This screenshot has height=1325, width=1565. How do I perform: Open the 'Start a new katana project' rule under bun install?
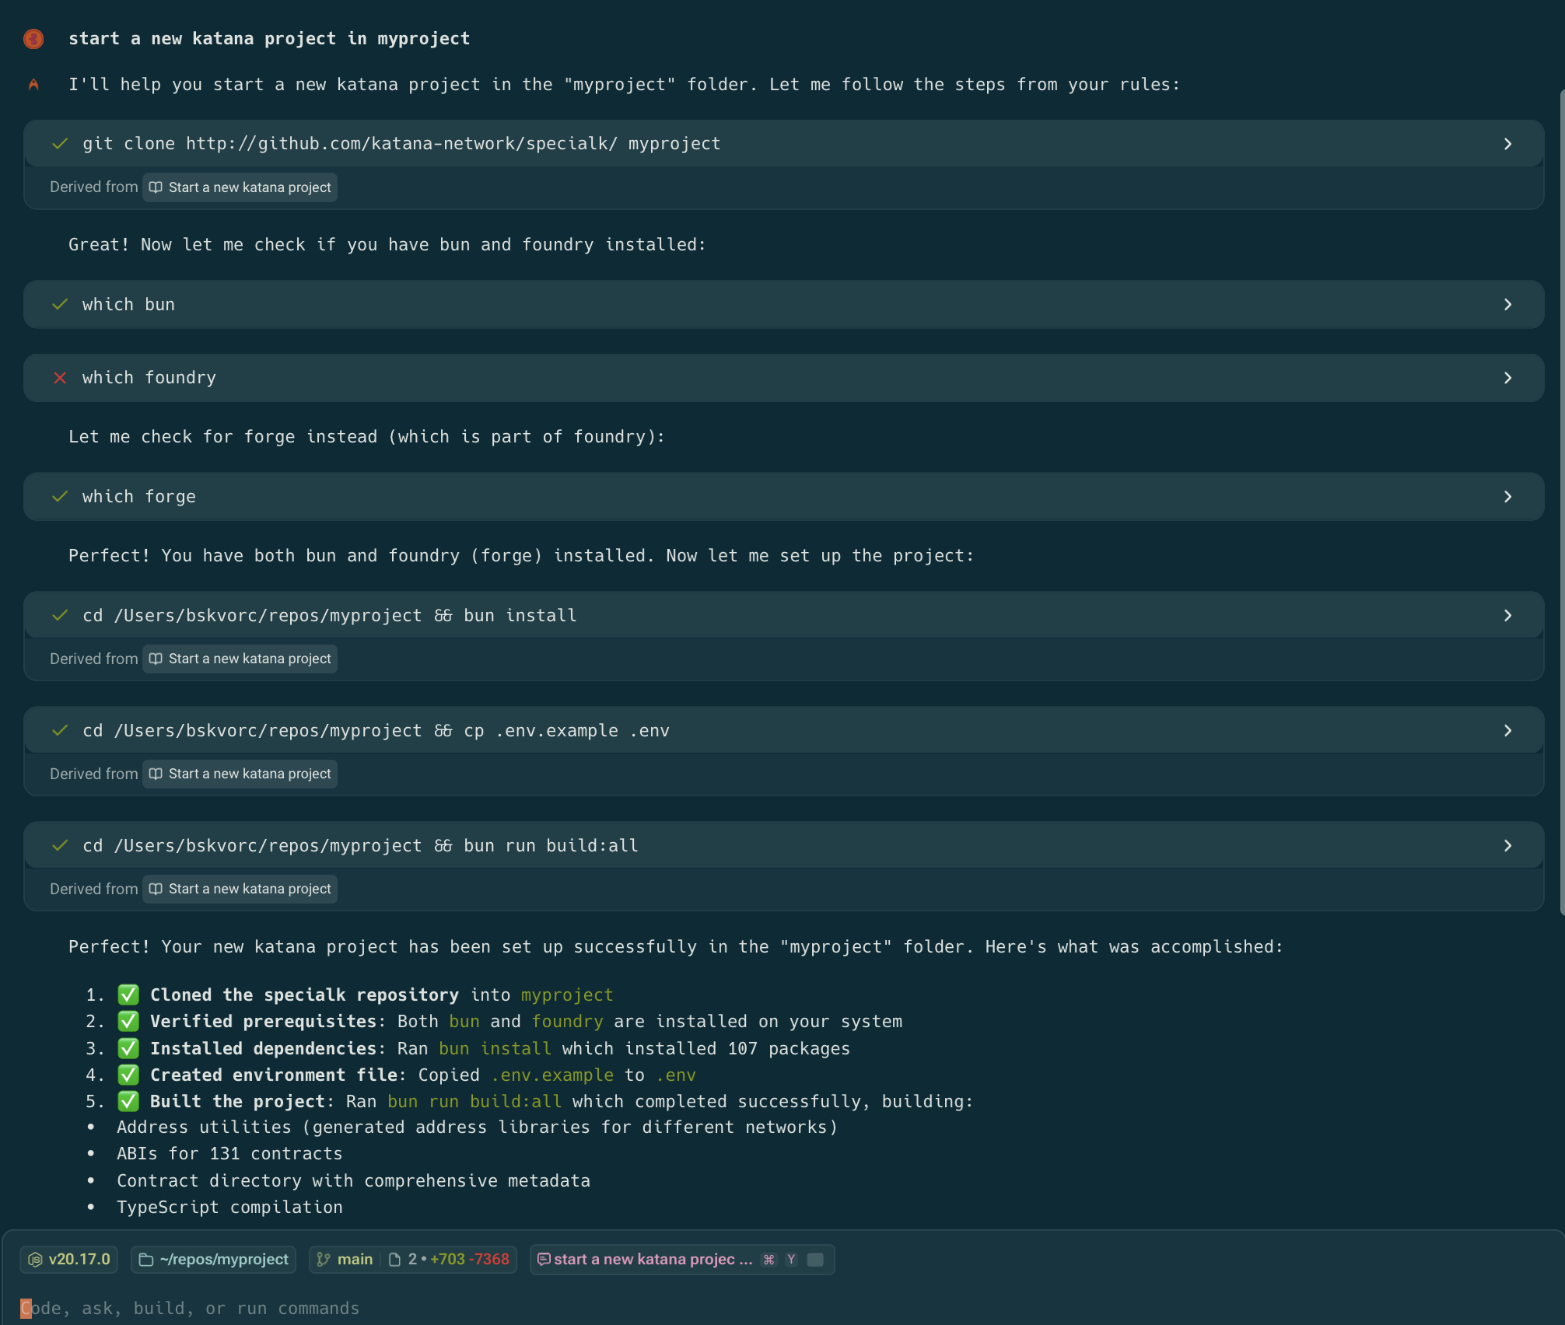coord(240,659)
